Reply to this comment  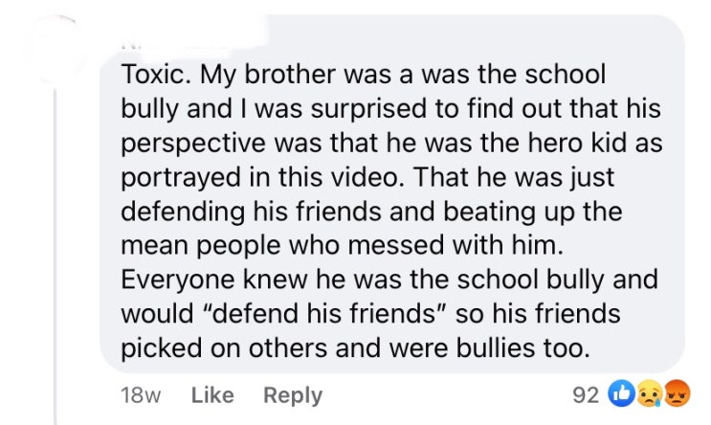tap(293, 395)
